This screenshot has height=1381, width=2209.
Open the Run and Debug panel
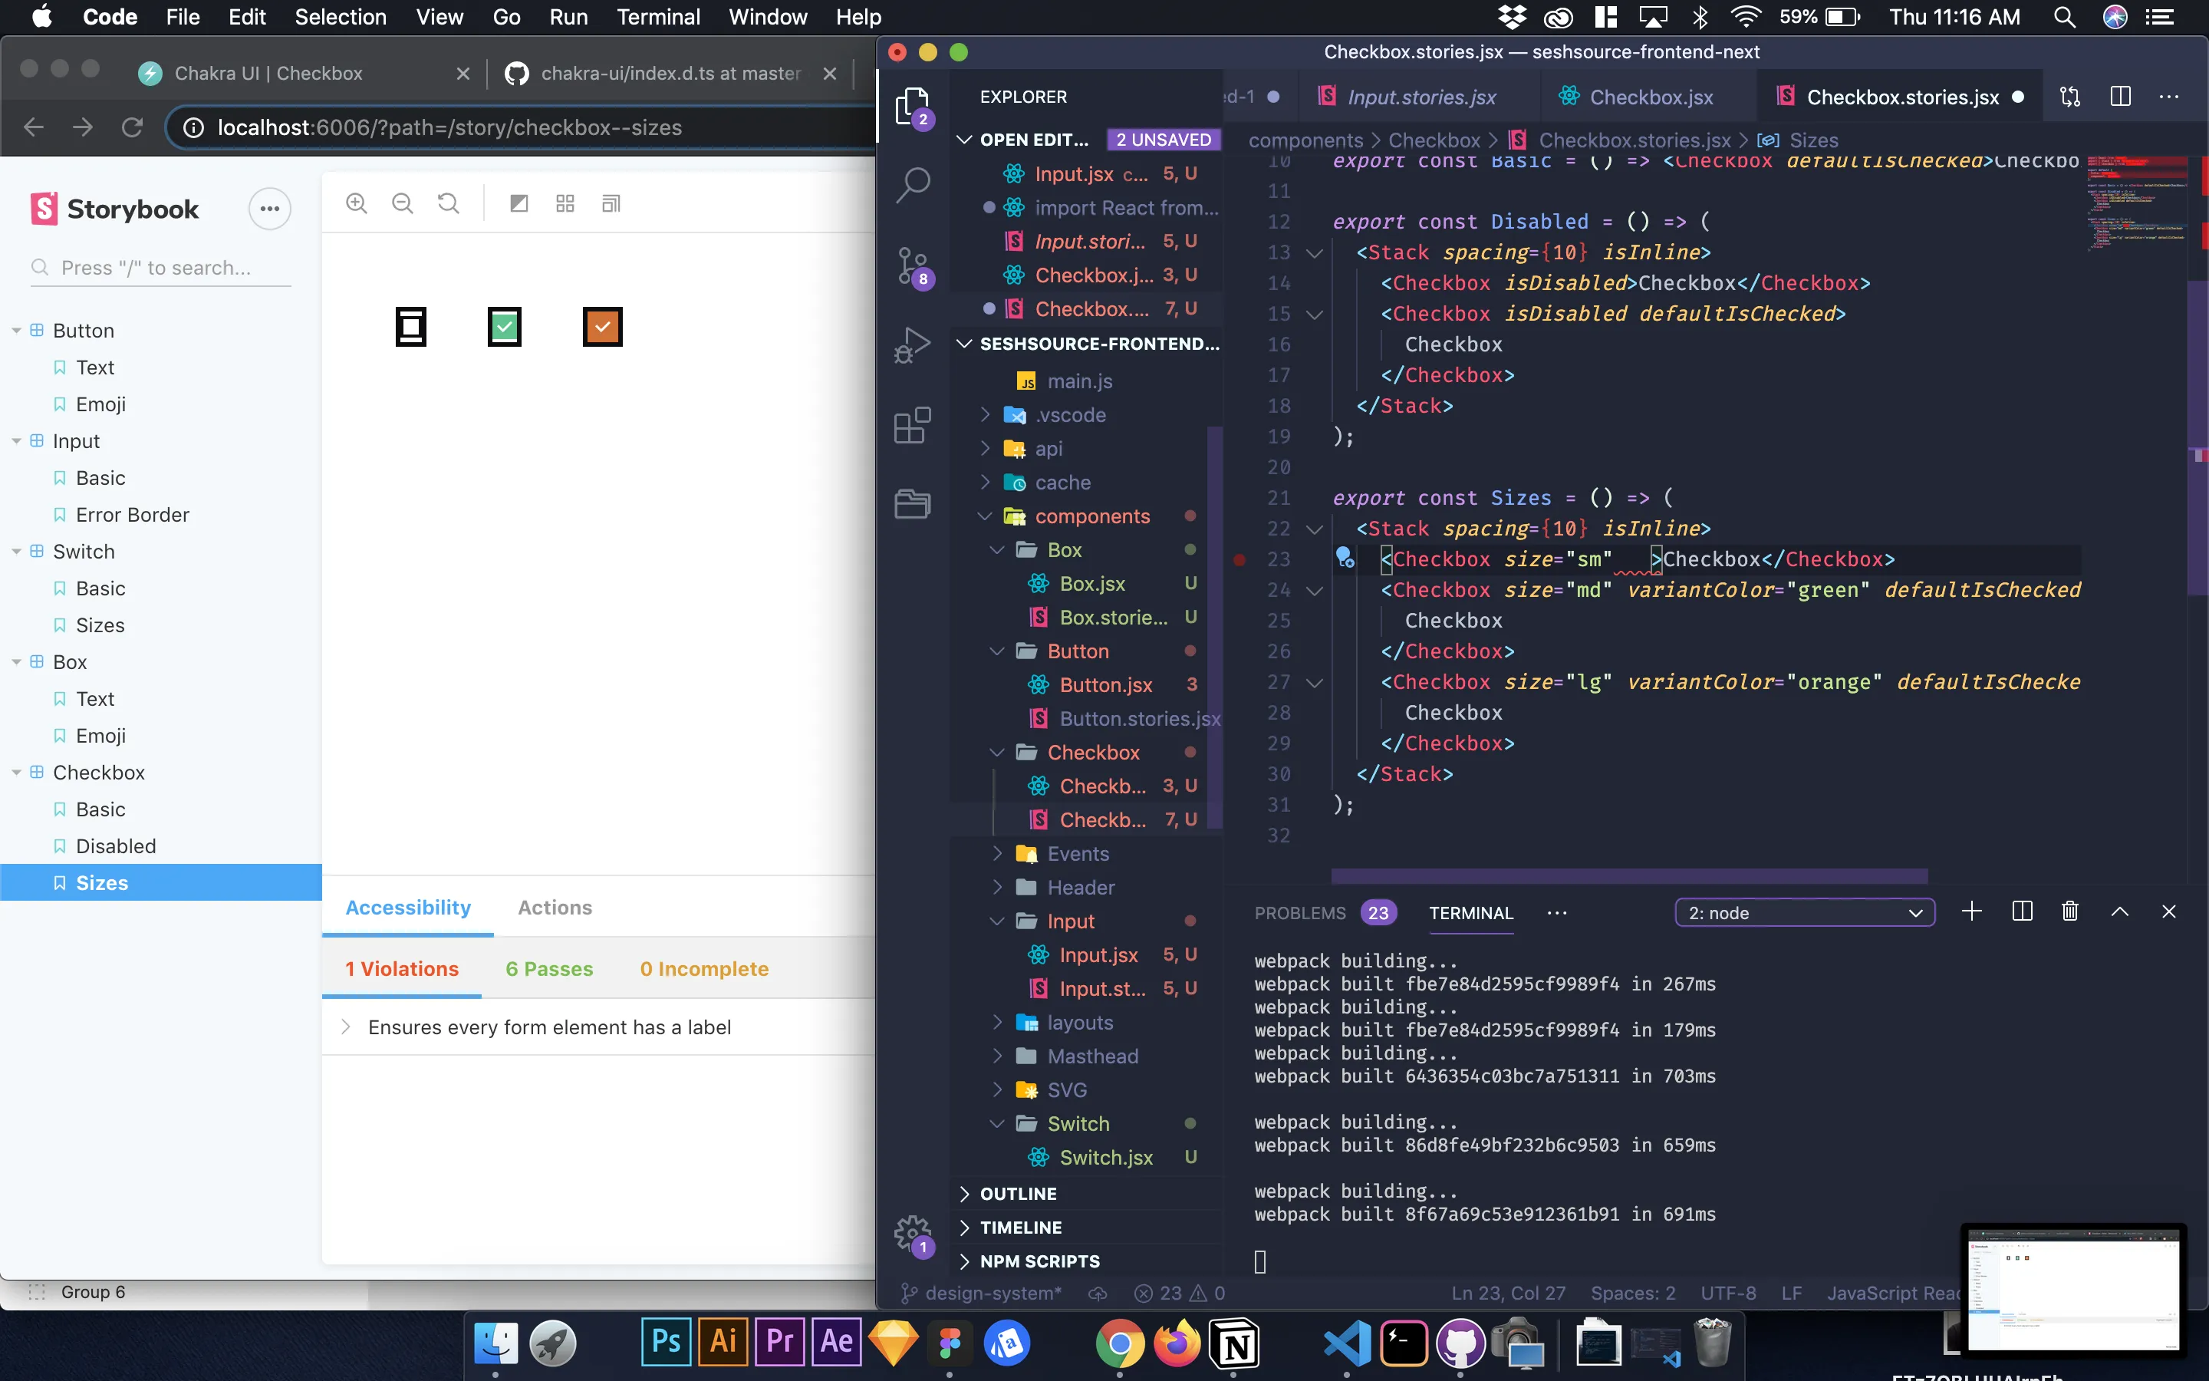tap(912, 344)
